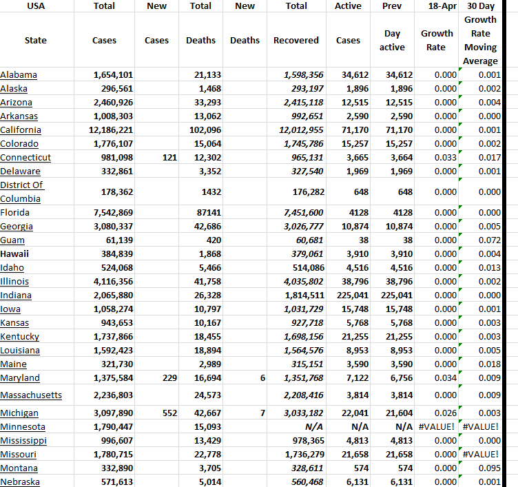
Task: Select Indiana's active cases cell 225,041
Action: click(x=351, y=296)
